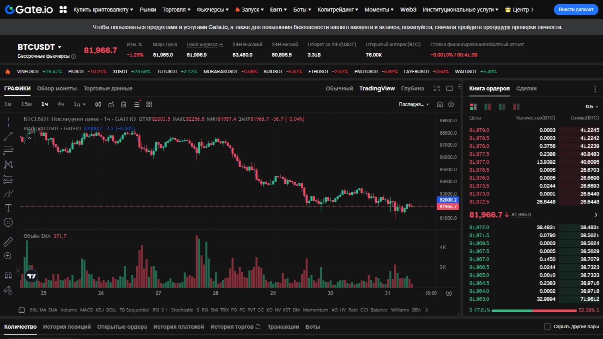Open the candlestick chart style icon
The height and width of the screenshot is (339, 603).
pyautogui.click(x=98, y=104)
